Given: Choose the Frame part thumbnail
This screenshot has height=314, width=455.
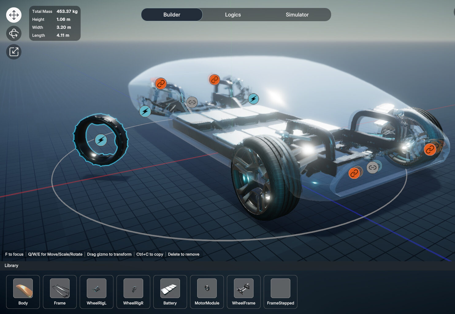Looking at the screenshot, I should (60, 292).
